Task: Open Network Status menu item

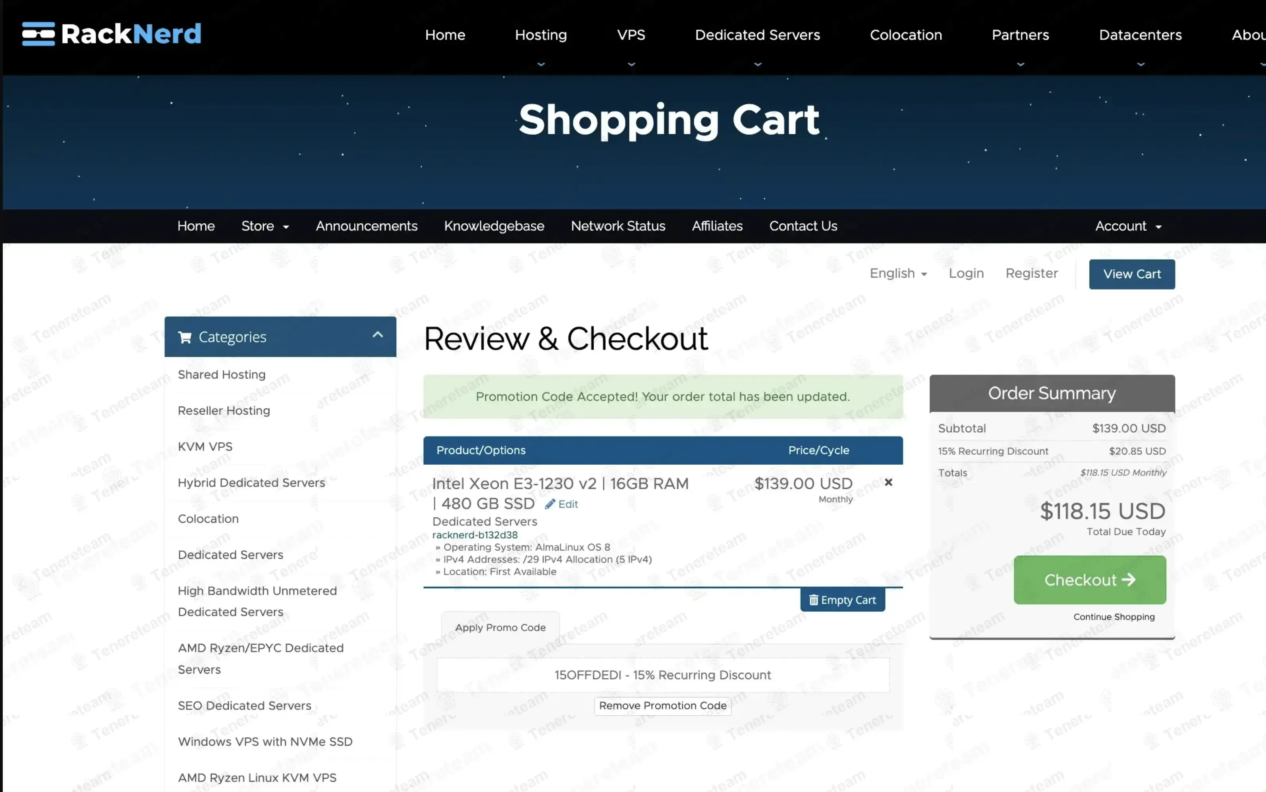Action: tap(618, 226)
